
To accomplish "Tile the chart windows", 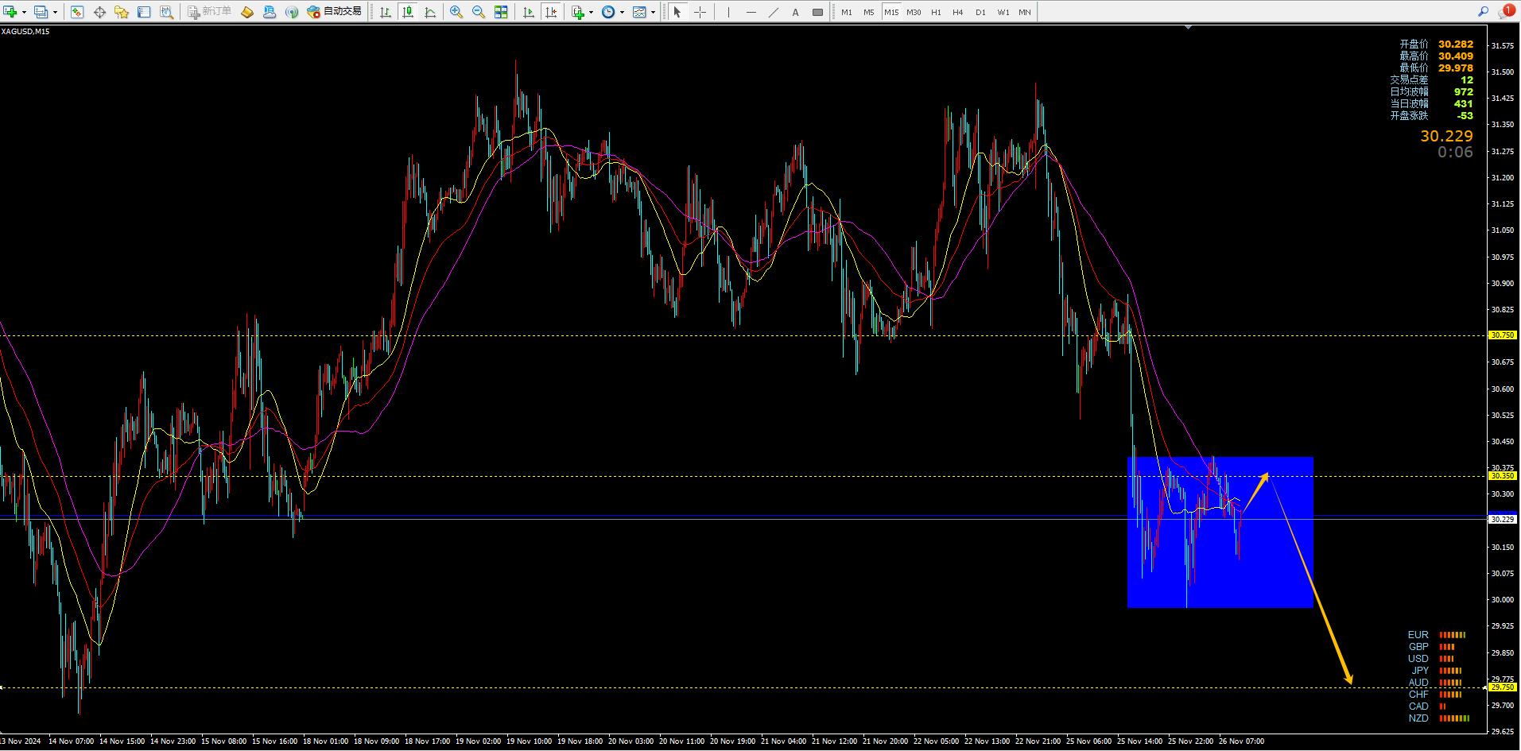I will click(501, 12).
